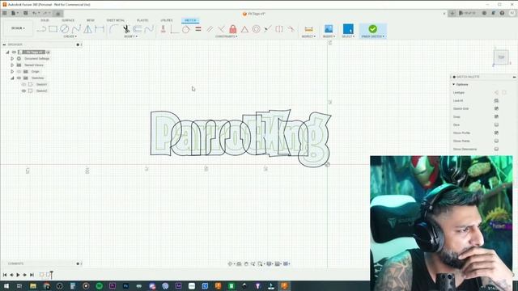Viewport: 518px width, 291px height.
Task: Select the Trim scissors tool
Action: pyautogui.click(x=126, y=29)
